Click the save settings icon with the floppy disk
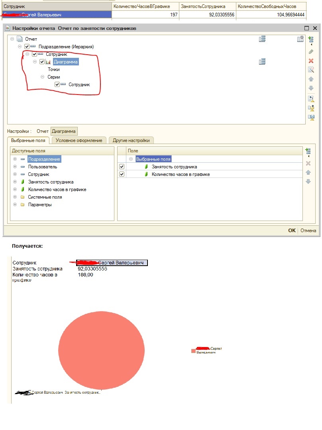Screen dimensions: 322x430 pos(311,117)
